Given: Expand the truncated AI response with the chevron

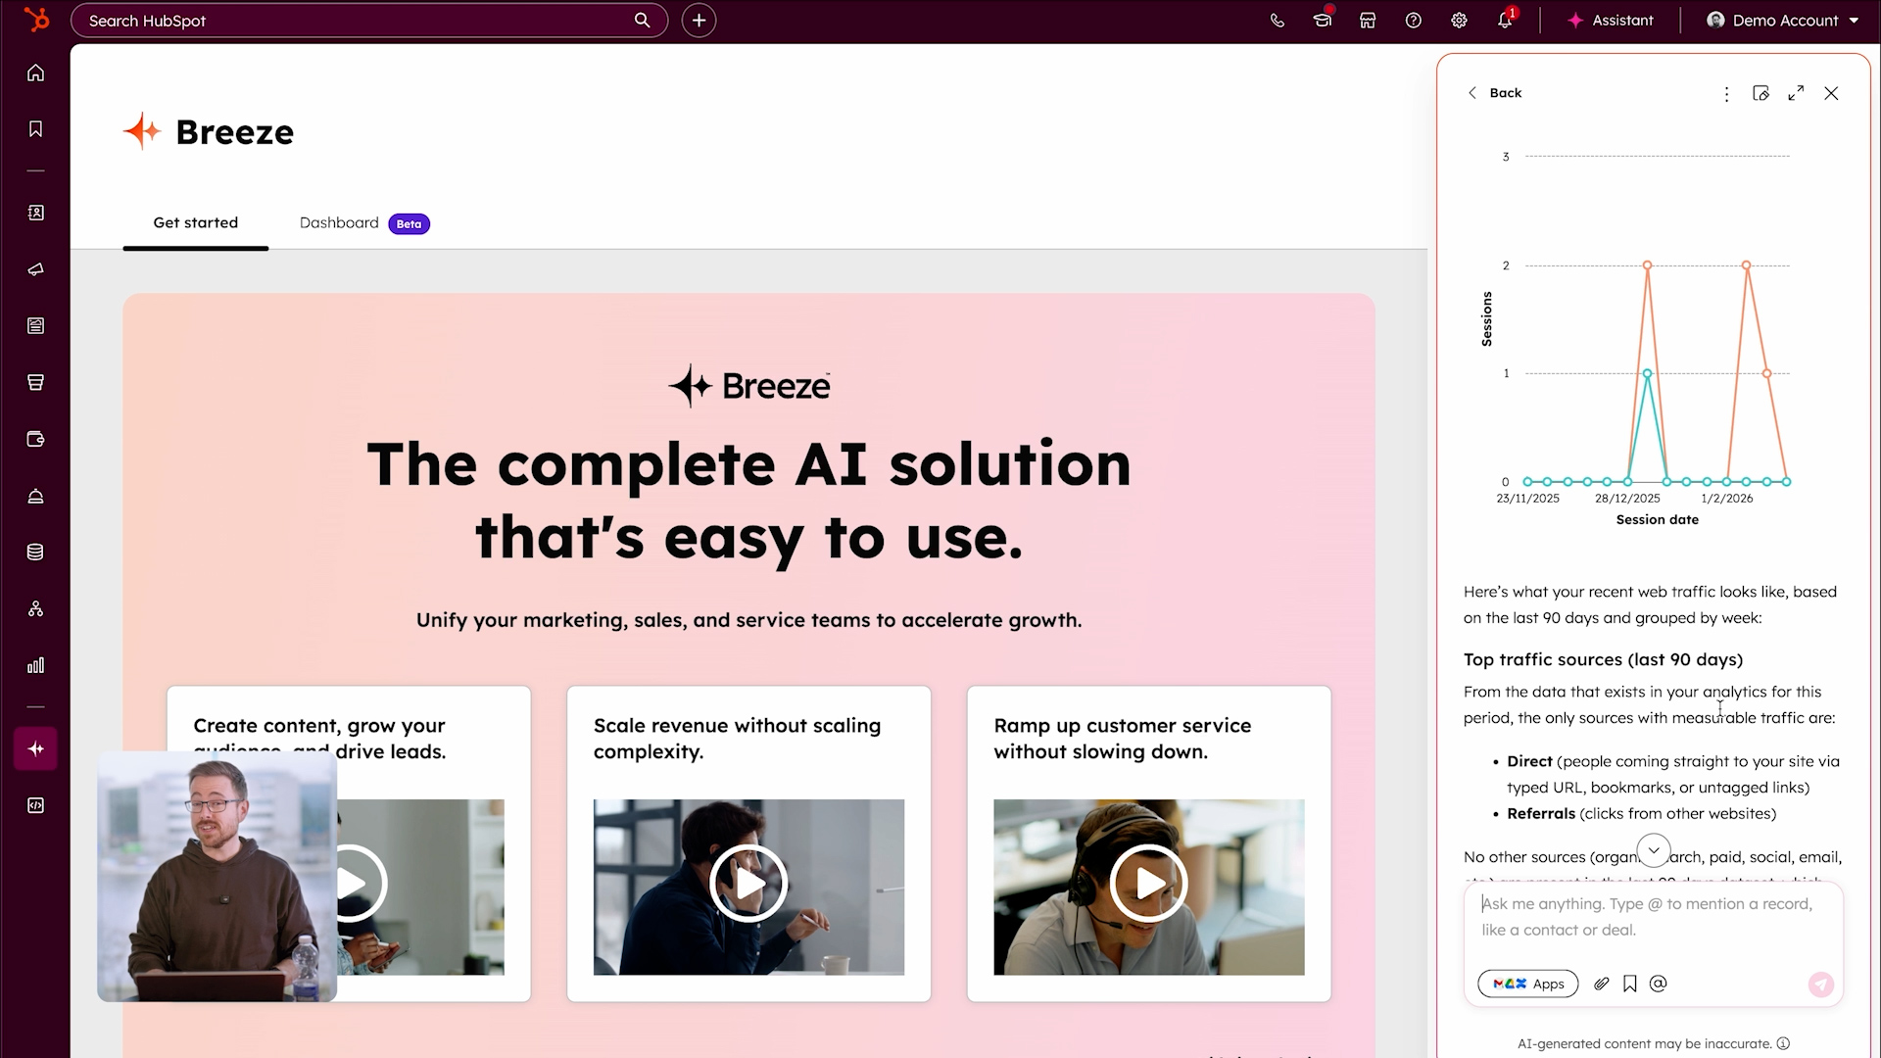Looking at the screenshot, I should tap(1653, 850).
